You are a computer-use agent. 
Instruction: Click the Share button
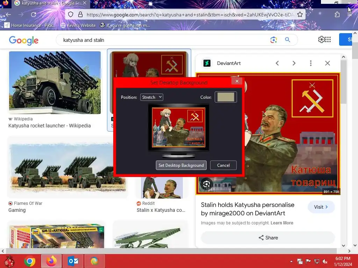coord(268,238)
